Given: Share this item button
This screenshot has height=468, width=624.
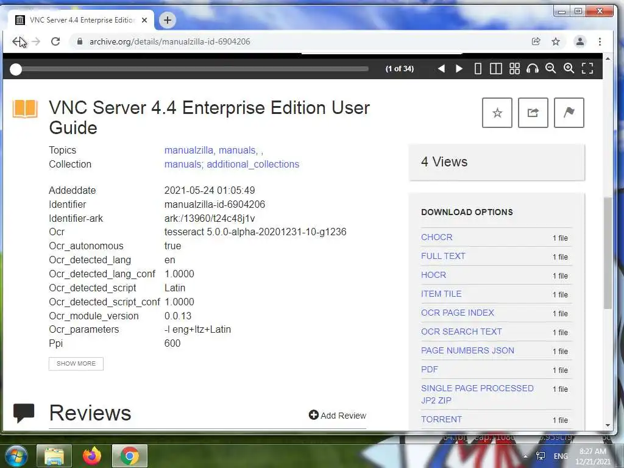Looking at the screenshot, I should pyautogui.click(x=533, y=113).
